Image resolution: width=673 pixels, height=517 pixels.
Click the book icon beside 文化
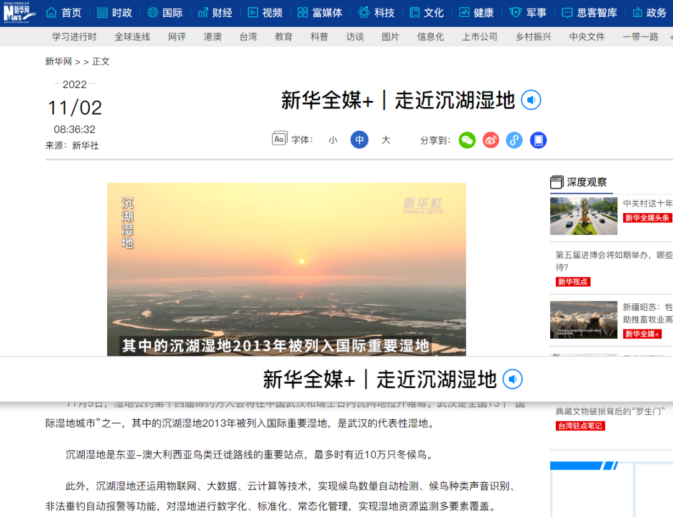414,12
